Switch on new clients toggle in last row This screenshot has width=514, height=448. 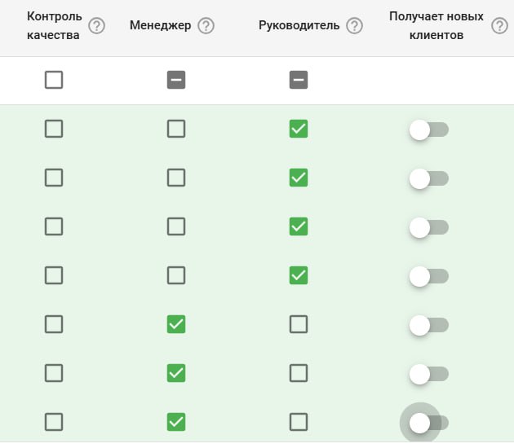coord(428,422)
